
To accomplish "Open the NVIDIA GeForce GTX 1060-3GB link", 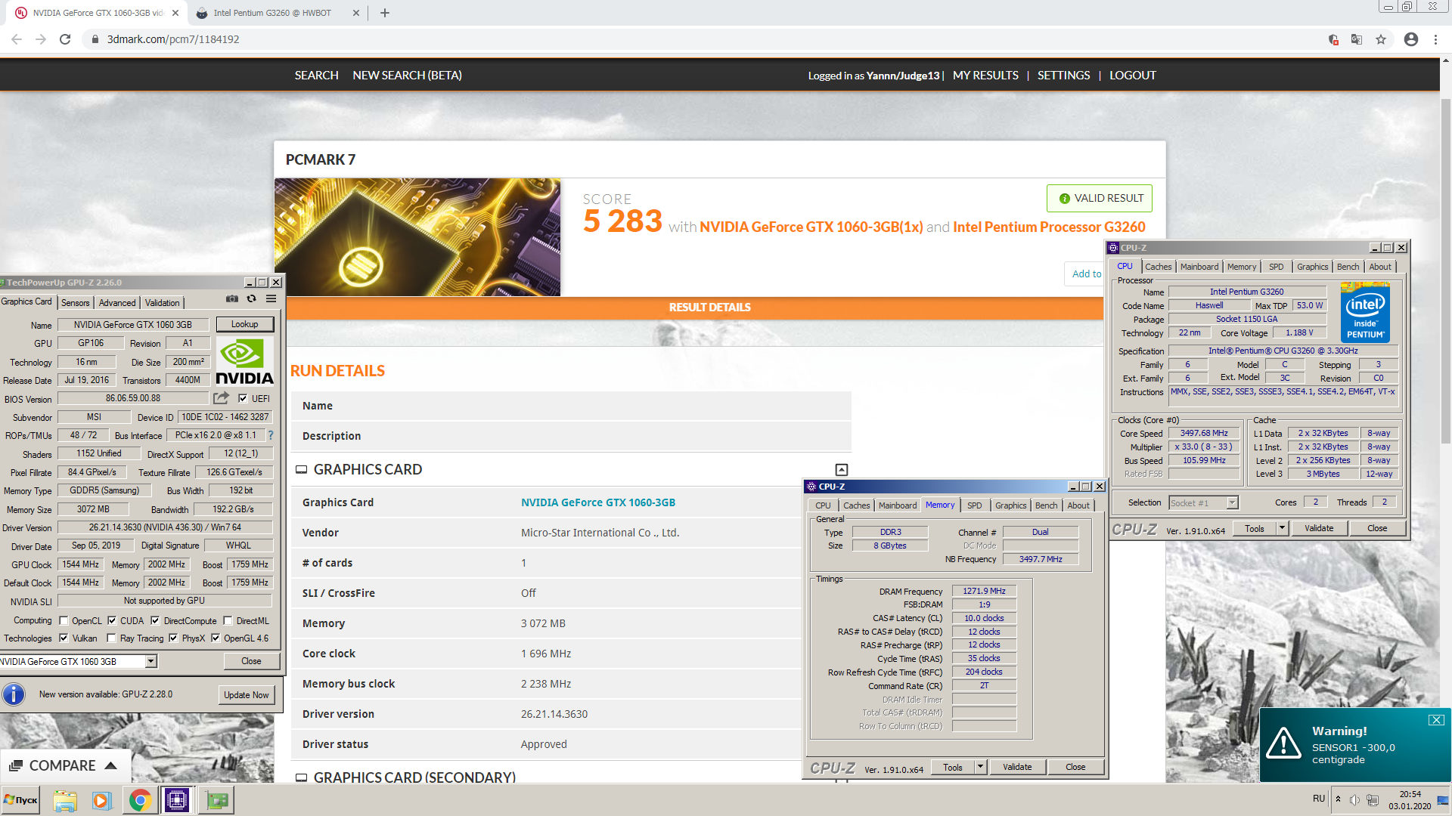I will (597, 502).
